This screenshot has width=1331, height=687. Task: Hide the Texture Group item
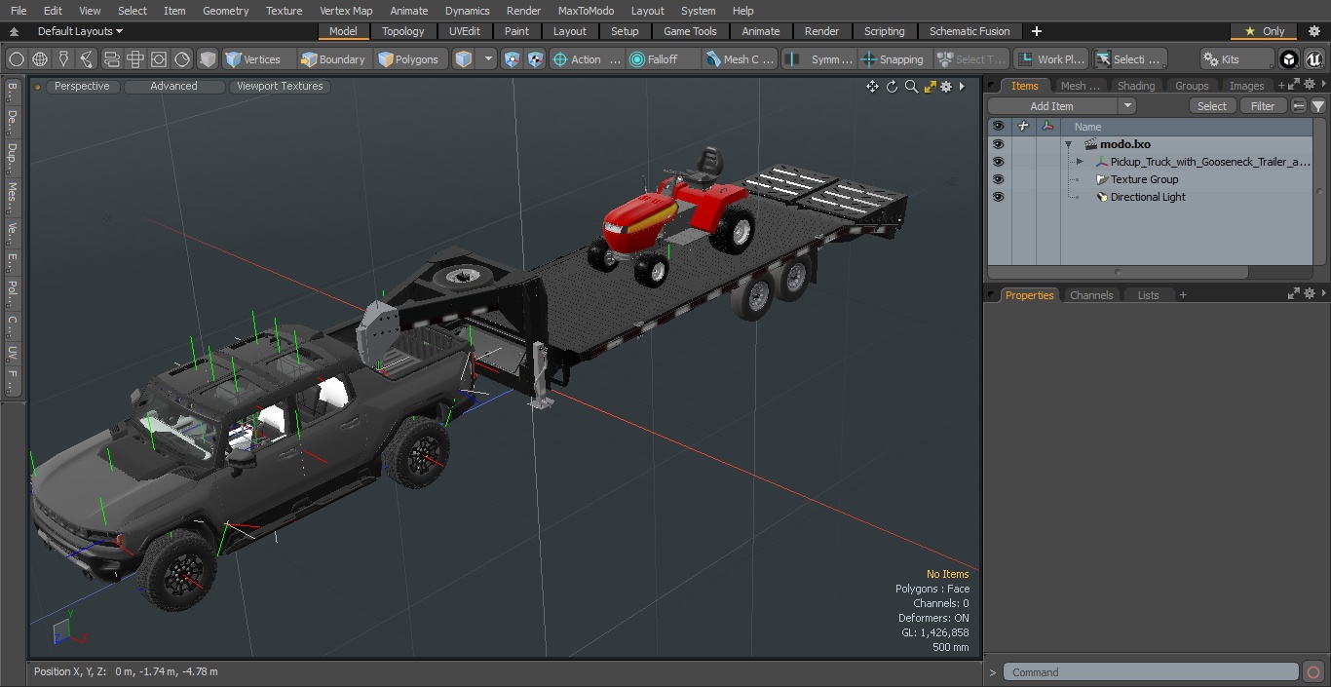point(998,179)
